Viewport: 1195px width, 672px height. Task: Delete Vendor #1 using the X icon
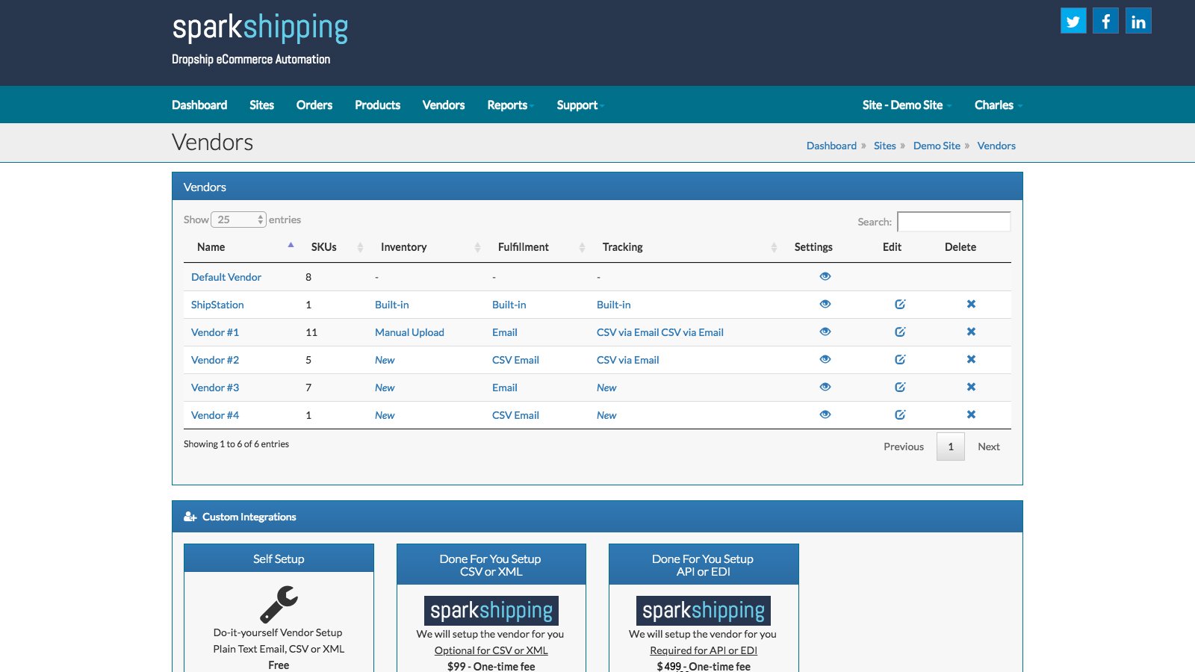971,332
